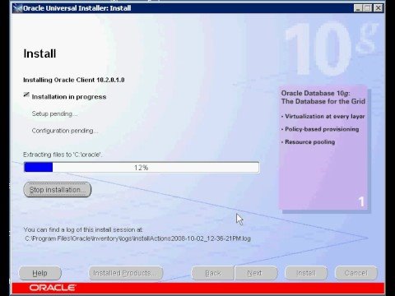Click the Next button
395x296 pixels.
tap(256, 273)
